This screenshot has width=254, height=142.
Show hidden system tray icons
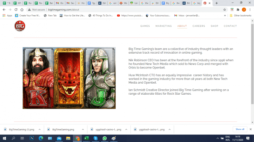(217, 138)
